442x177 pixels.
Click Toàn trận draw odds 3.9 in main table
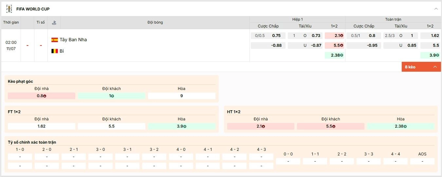(430, 55)
